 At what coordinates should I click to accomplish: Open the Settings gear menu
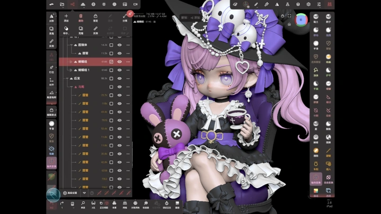coord(309,4)
